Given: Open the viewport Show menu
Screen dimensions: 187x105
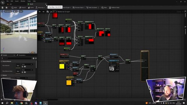Looking at the screenshot, I should tap(21, 11).
